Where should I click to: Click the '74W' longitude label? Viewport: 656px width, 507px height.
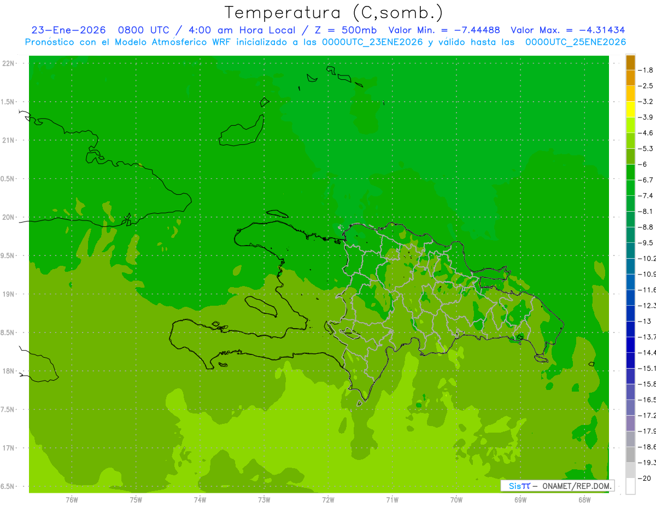[x=200, y=499]
